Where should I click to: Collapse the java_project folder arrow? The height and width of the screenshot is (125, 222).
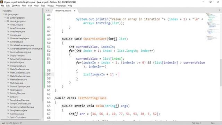click(3, 14)
